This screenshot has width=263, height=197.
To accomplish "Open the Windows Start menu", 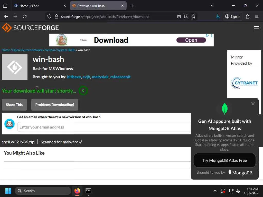I will tap(8, 191).
